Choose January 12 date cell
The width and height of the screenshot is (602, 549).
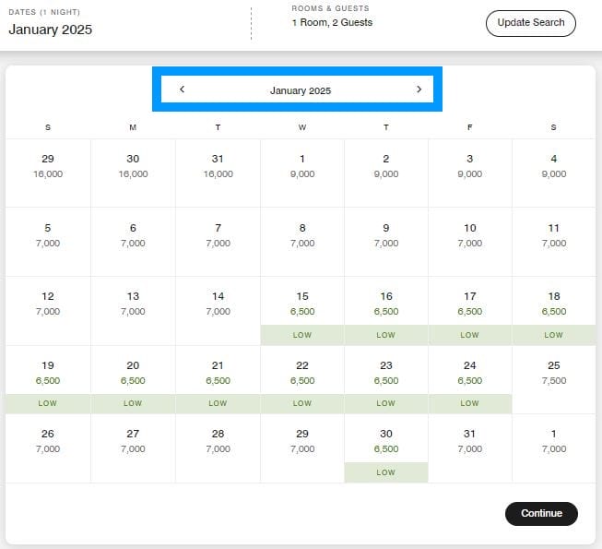pyautogui.click(x=48, y=310)
